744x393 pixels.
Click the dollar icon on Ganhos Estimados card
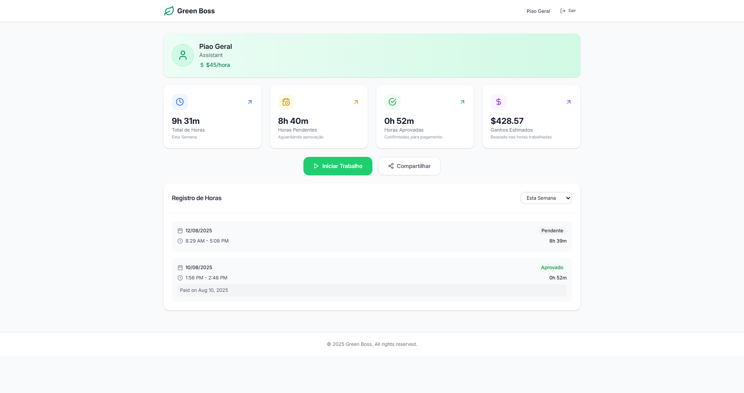point(498,102)
